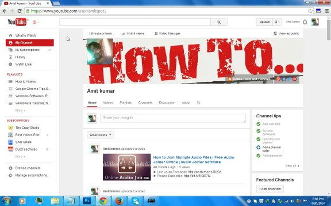The height and width of the screenshot is (206, 331).
Task: Click Add a channel trailer tip
Action: [x=271, y=149]
